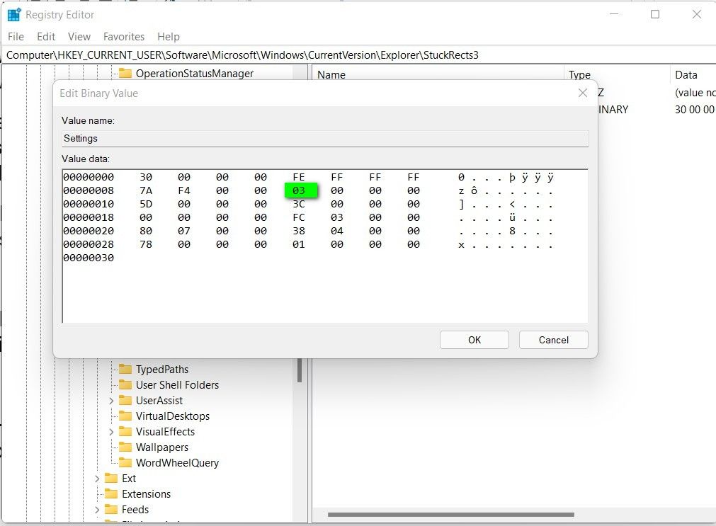The height and width of the screenshot is (526, 716).
Task: Click the Registry Editor title bar icon
Action: [x=13, y=13]
